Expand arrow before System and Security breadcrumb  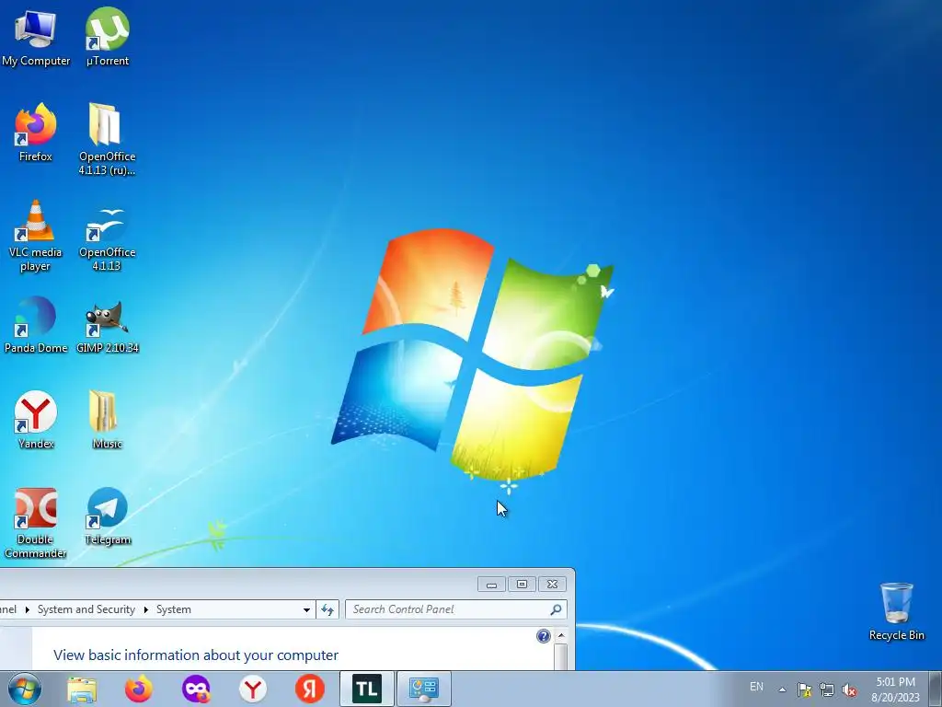tap(27, 609)
